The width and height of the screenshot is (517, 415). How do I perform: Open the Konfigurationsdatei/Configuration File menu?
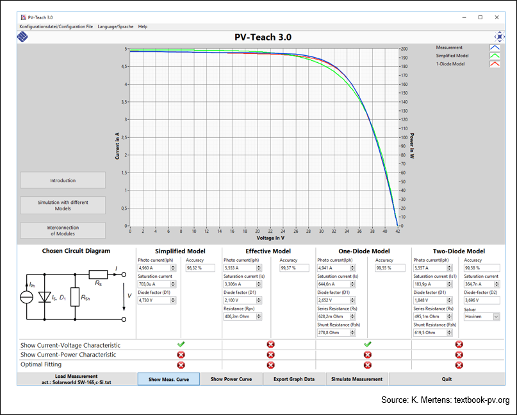[56, 27]
